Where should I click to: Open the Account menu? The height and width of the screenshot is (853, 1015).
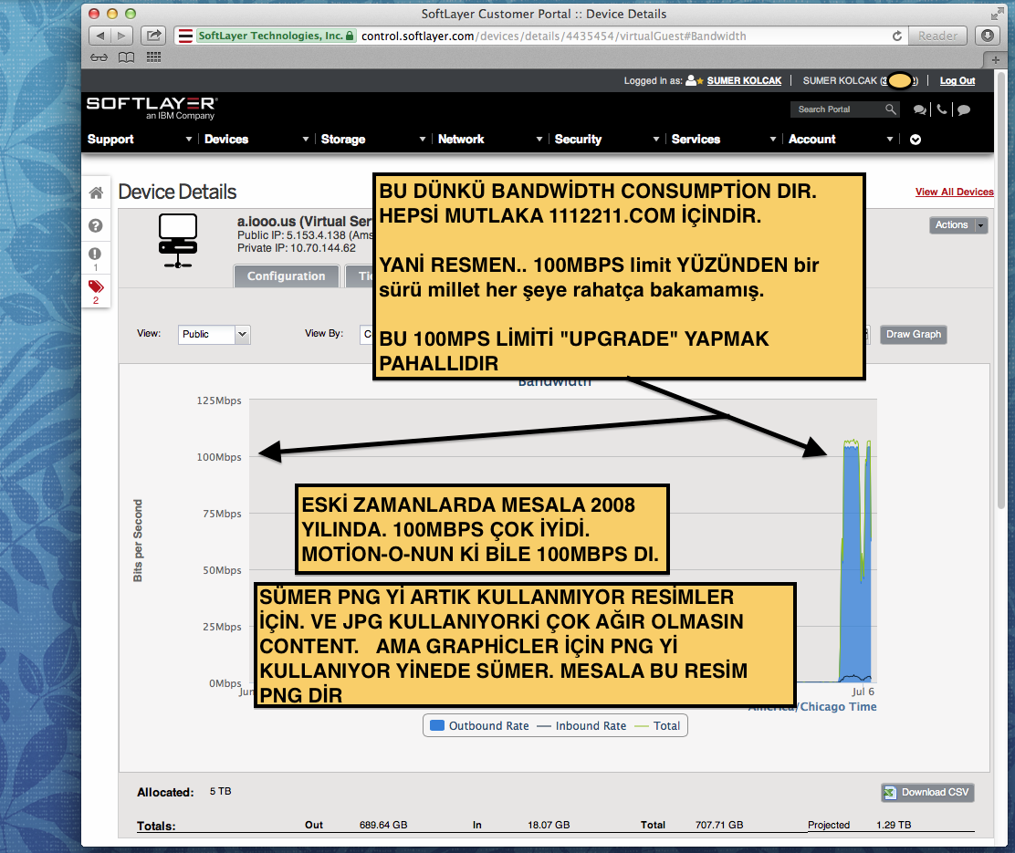tap(811, 140)
